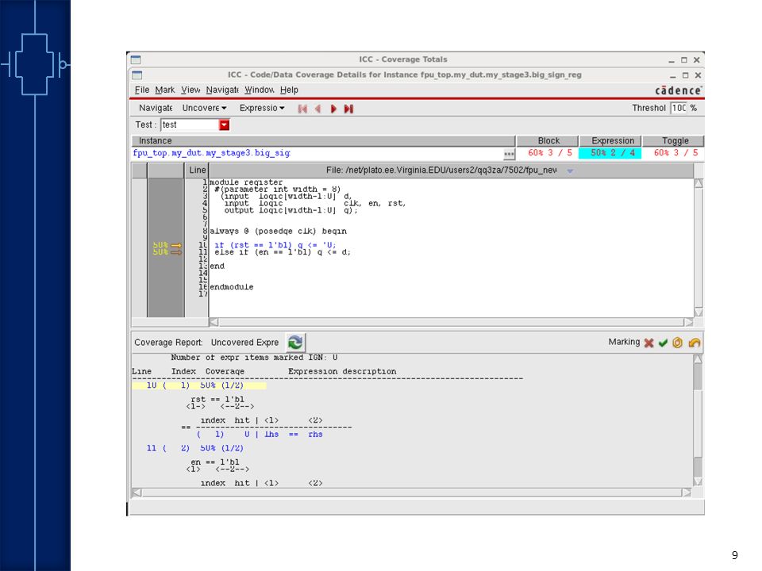The height and width of the screenshot is (571, 762).
Task: Click the "Uncovered Expre" report label
Action: (x=245, y=343)
